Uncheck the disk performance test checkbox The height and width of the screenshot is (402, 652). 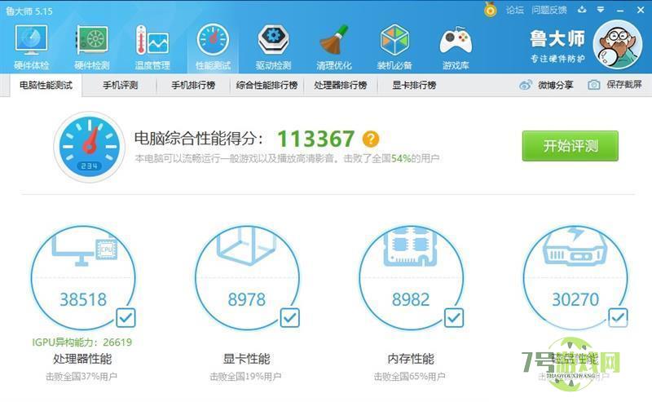pos(618,318)
